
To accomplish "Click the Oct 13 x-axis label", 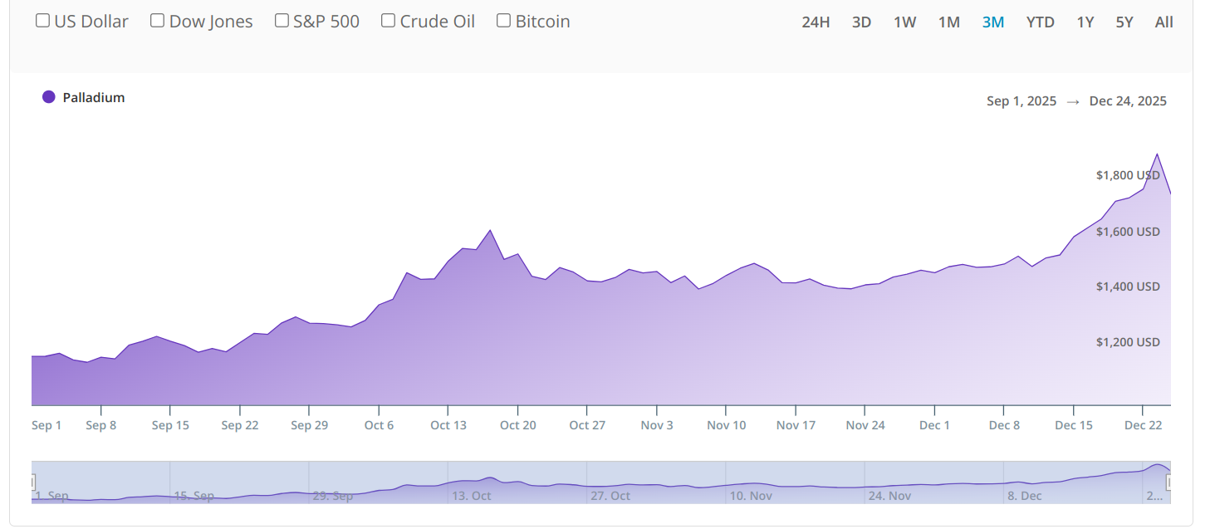I will coord(448,425).
